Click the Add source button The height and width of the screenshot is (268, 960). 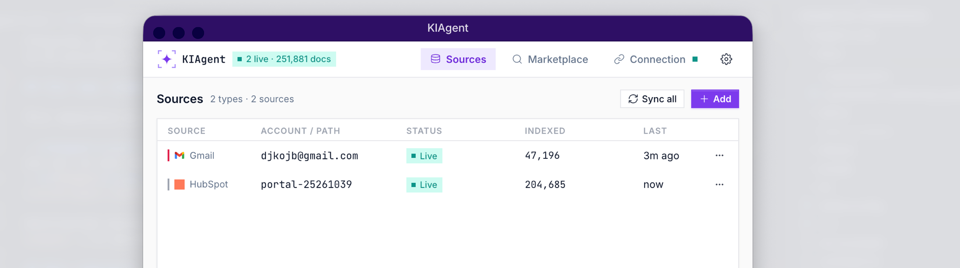[x=715, y=99]
